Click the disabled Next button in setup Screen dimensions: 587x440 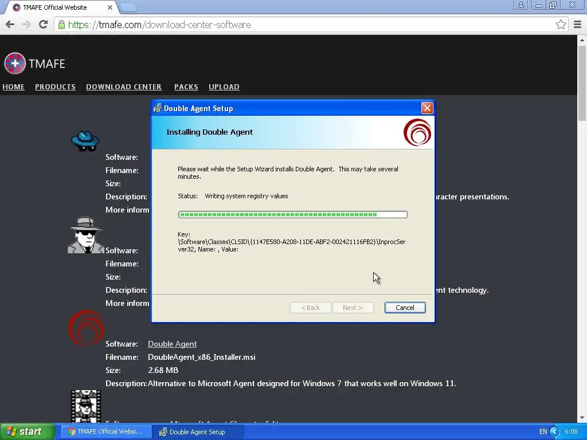tap(353, 308)
